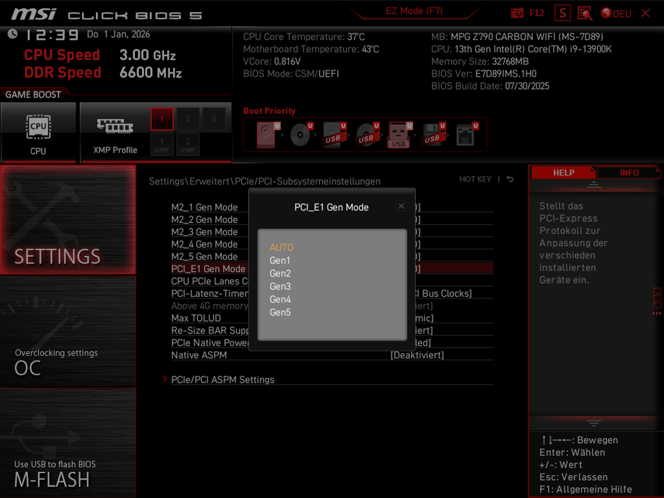Choose Gen5 in the Gen Mode list

(280, 312)
